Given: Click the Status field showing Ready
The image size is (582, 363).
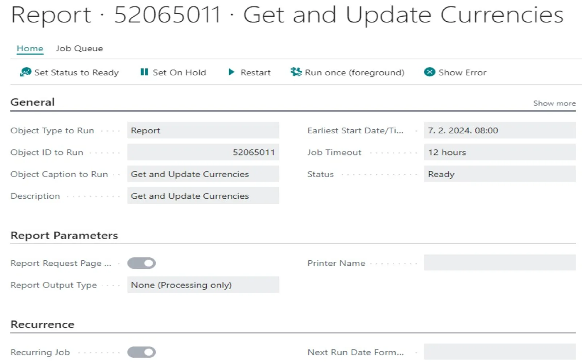Looking at the screenshot, I should [x=500, y=174].
